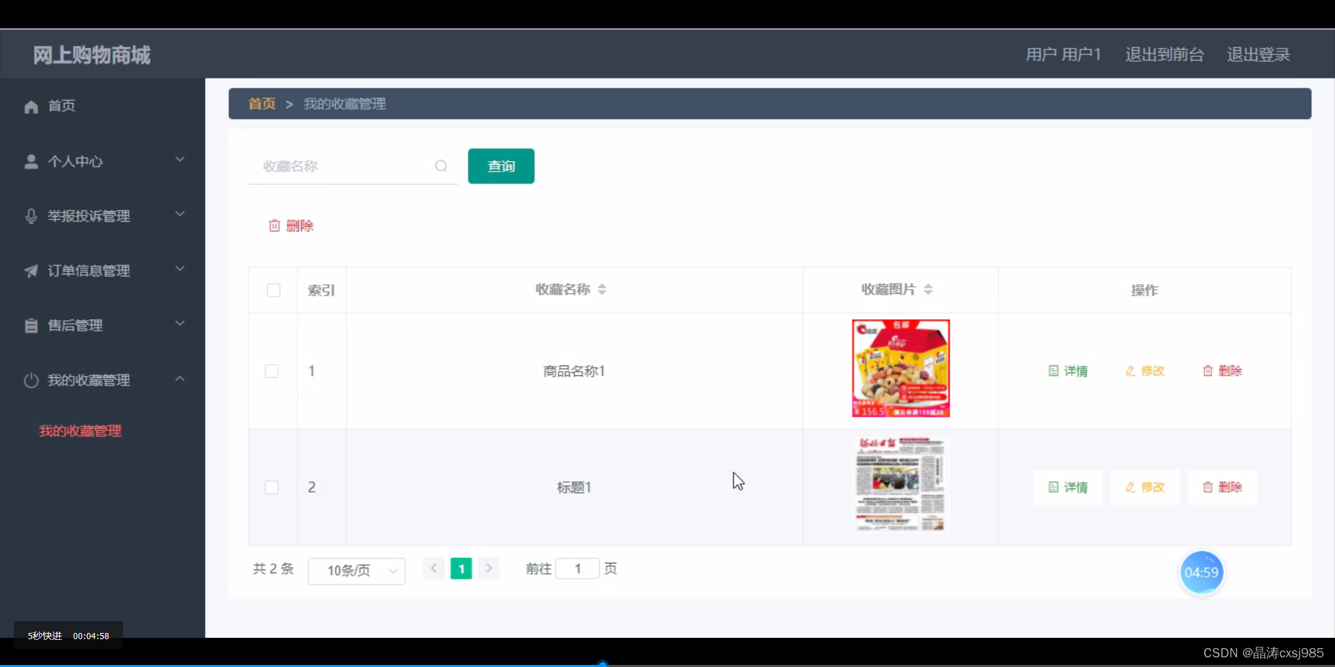Click the power icon for 我的收藏管理
Viewport: 1335px width, 667px height.
pos(31,380)
